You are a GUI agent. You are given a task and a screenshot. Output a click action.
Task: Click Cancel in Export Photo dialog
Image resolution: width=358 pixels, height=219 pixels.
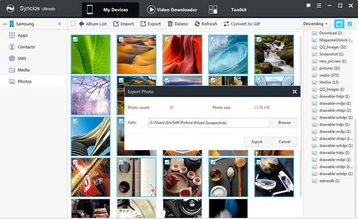(x=284, y=141)
